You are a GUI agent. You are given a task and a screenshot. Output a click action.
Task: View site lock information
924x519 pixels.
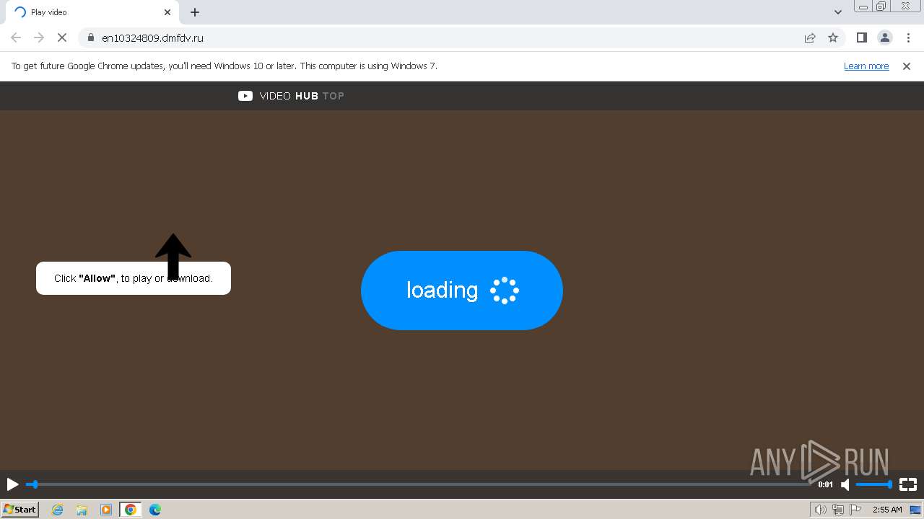click(91, 37)
